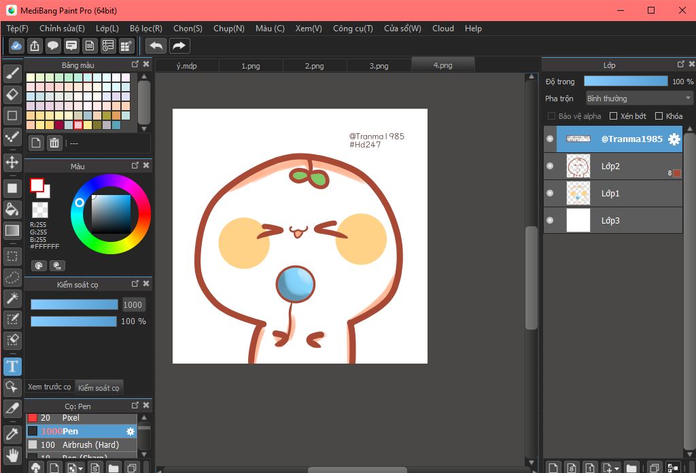Click the cloud save icon
696x473 pixels.
[x=16, y=46]
